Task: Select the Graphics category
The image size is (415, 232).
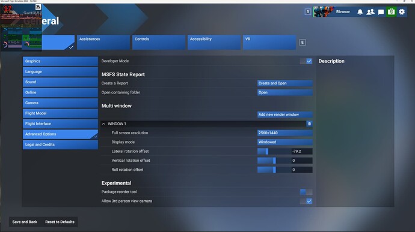Action: [60, 61]
